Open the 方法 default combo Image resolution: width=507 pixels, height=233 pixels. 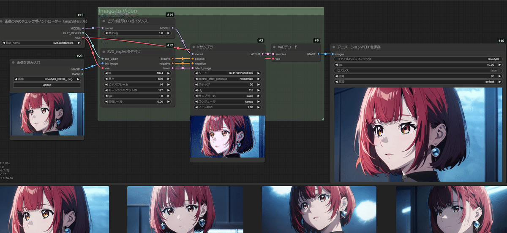(418, 82)
